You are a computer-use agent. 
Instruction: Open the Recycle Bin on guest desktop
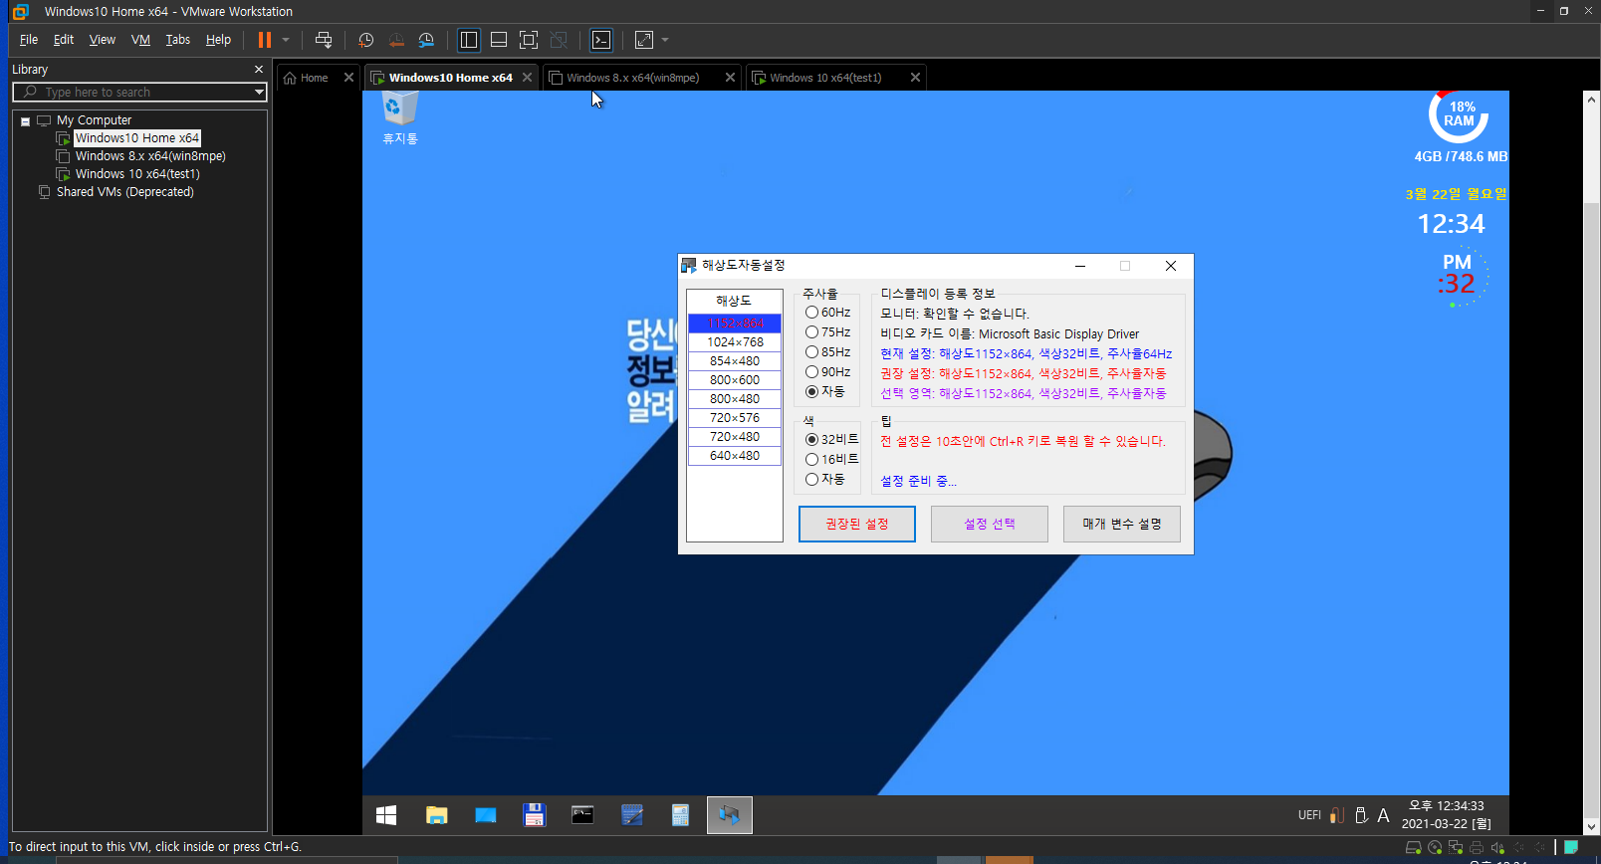(x=400, y=117)
